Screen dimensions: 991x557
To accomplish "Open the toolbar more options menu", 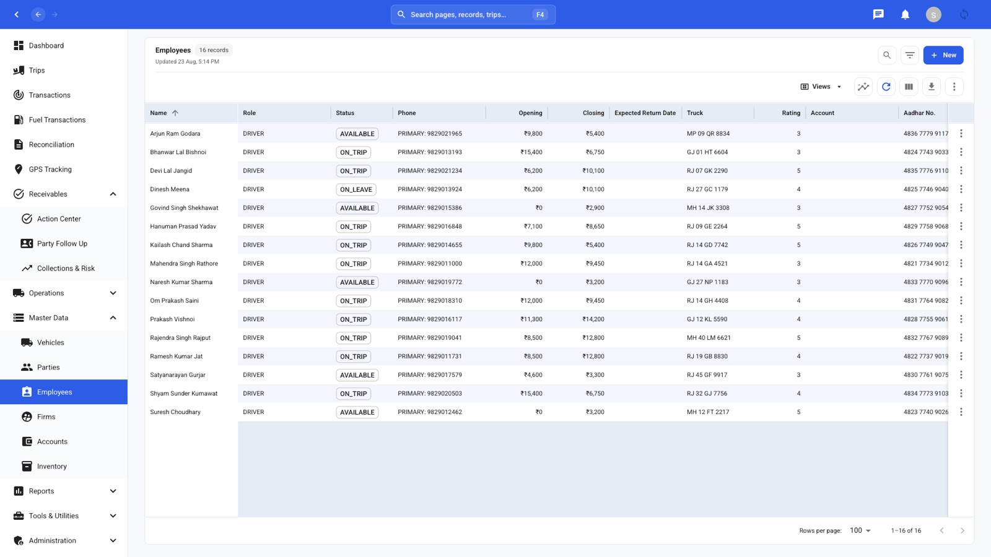I will [x=954, y=87].
